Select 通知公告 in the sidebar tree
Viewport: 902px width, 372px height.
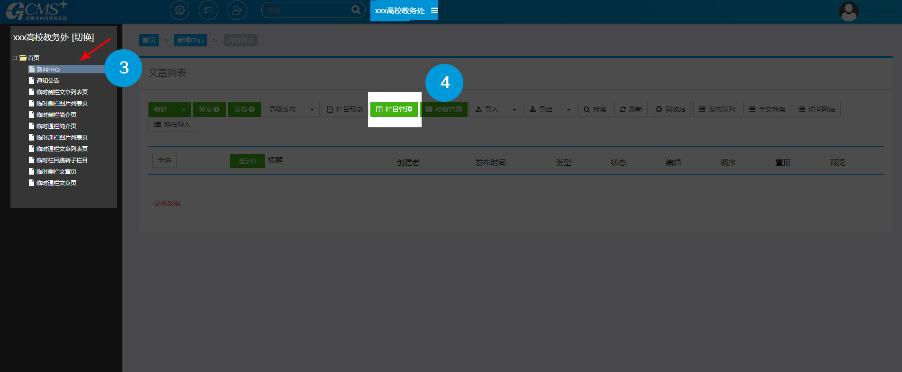48,80
